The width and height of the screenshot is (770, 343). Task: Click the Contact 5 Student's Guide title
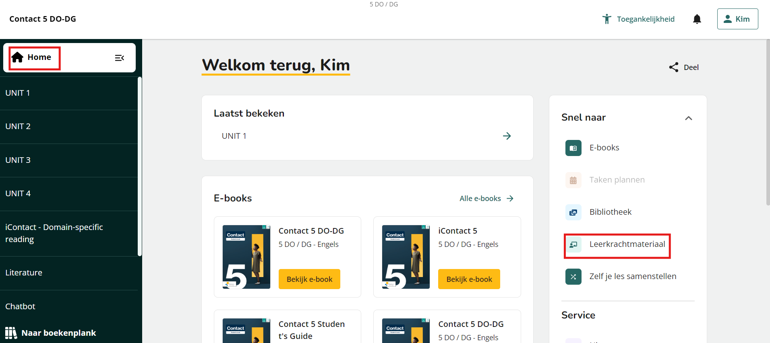point(312,330)
